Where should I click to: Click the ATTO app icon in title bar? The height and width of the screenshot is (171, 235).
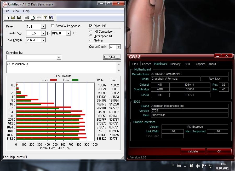[5, 4]
